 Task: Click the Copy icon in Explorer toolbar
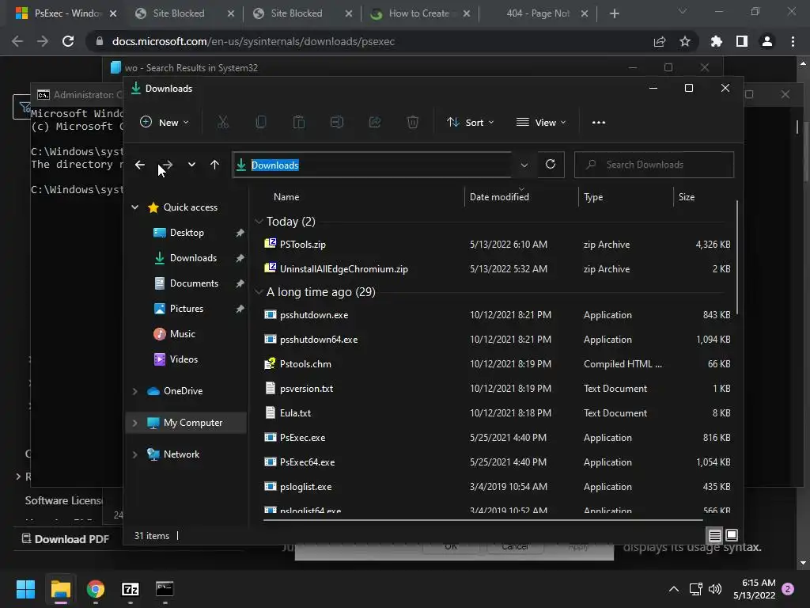261,123
